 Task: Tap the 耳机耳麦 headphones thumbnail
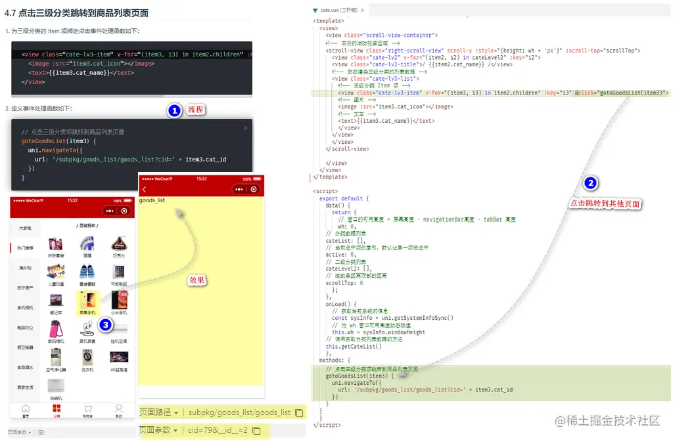87,329
